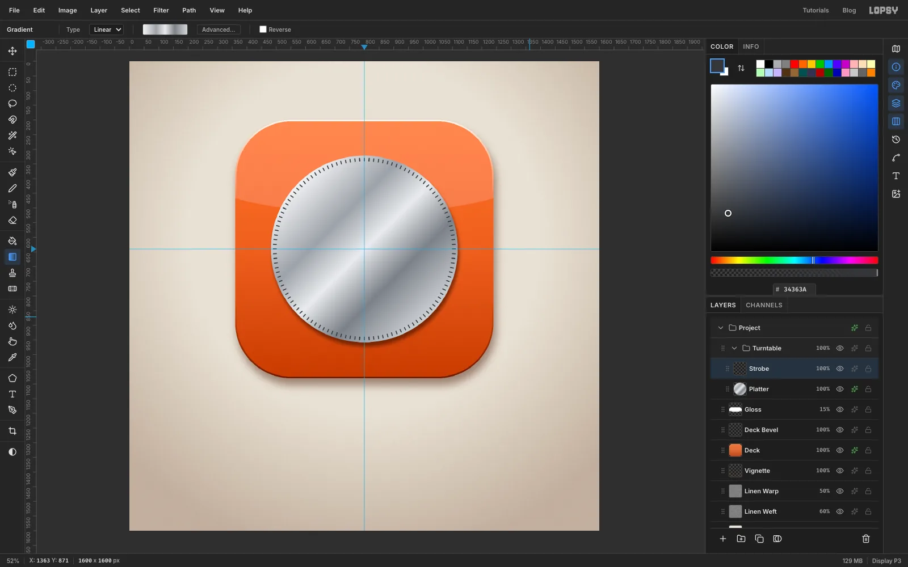Switch to the Channels tab

click(764, 305)
